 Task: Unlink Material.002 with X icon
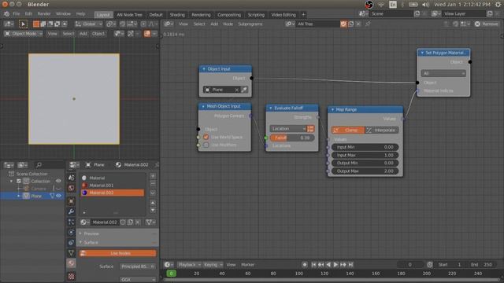(138, 222)
